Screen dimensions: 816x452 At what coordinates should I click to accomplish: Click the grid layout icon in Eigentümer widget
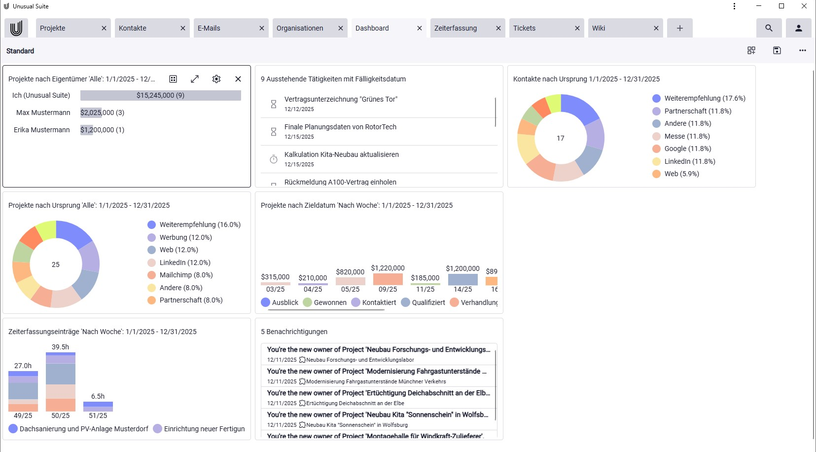[173, 79]
